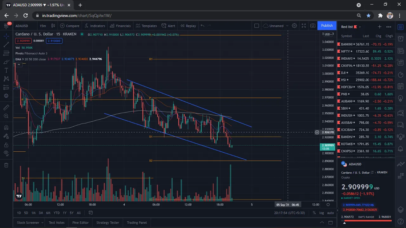Open the chart patterns tool
This screenshot has width=406, height=228.
(x=6, y=79)
